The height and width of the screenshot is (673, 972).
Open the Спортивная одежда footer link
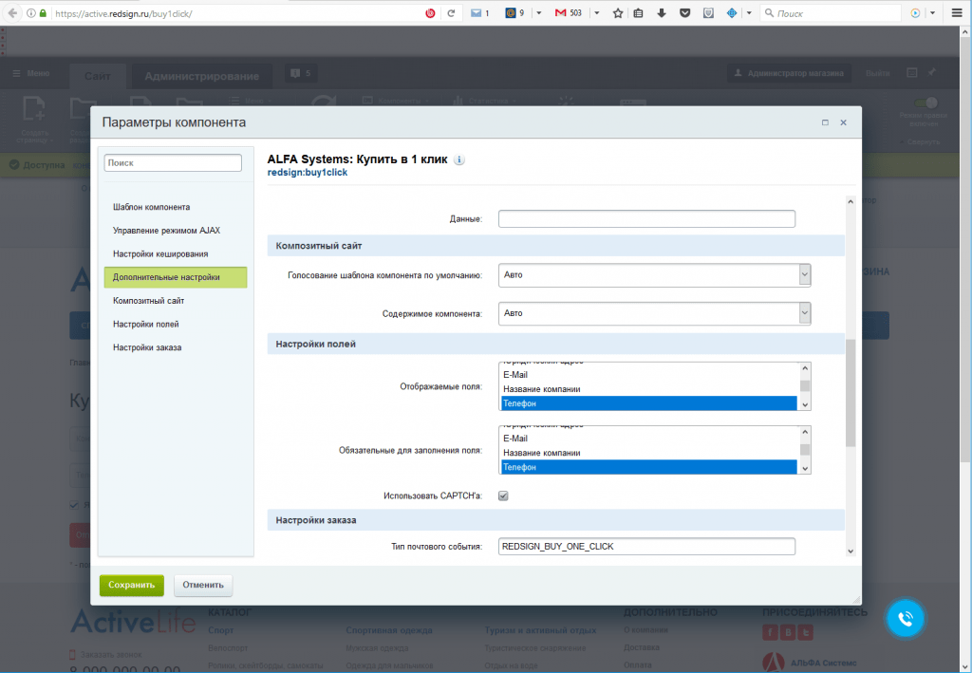(x=388, y=630)
